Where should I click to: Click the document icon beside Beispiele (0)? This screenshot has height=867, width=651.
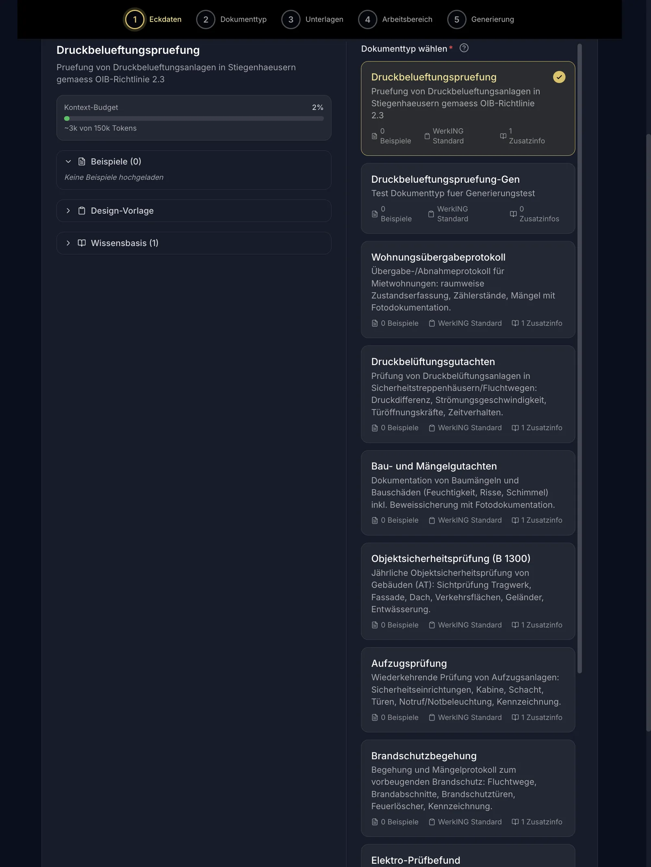point(82,162)
